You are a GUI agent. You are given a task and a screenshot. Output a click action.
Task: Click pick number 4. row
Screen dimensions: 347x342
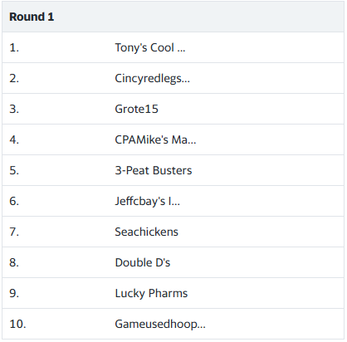click(x=173, y=139)
